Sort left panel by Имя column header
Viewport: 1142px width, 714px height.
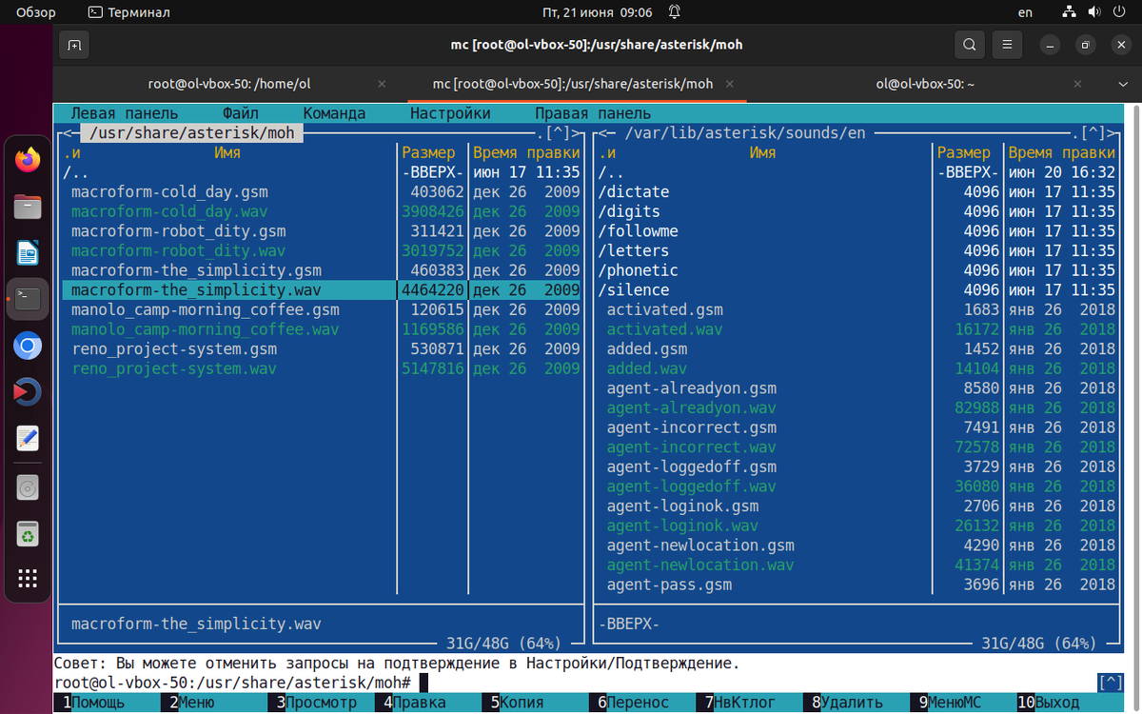point(227,152)
